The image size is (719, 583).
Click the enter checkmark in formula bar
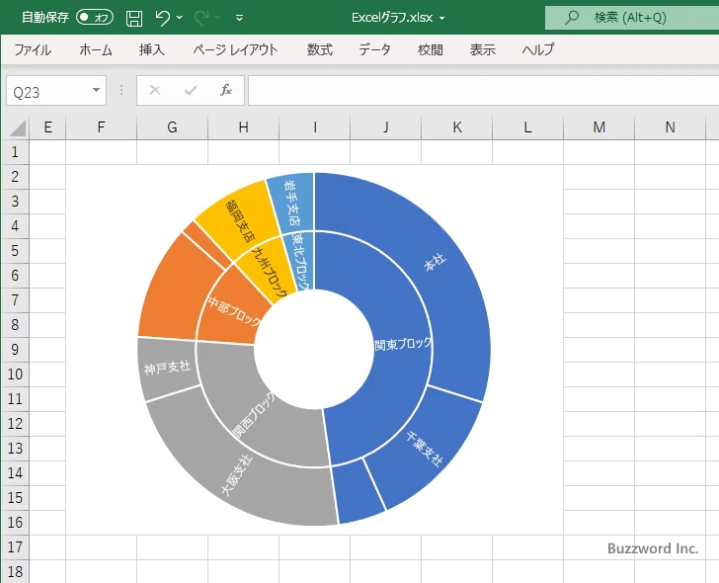click(191, 90)
